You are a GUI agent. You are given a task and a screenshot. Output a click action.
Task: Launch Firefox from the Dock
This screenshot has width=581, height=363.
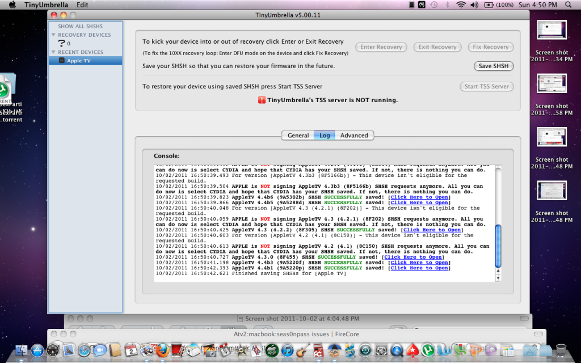[x=163, y=351]
